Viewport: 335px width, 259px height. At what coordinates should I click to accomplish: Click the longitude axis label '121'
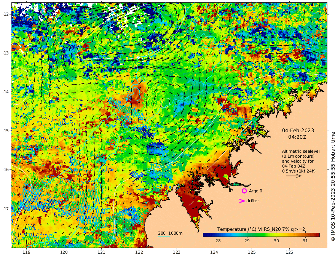(102, 252)
